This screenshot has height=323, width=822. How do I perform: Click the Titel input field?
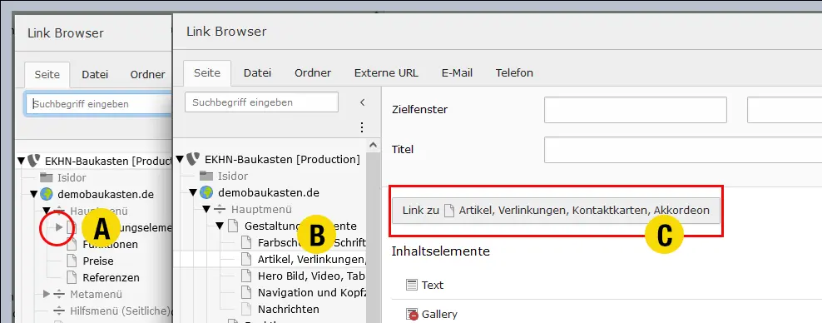click(683, 150)
